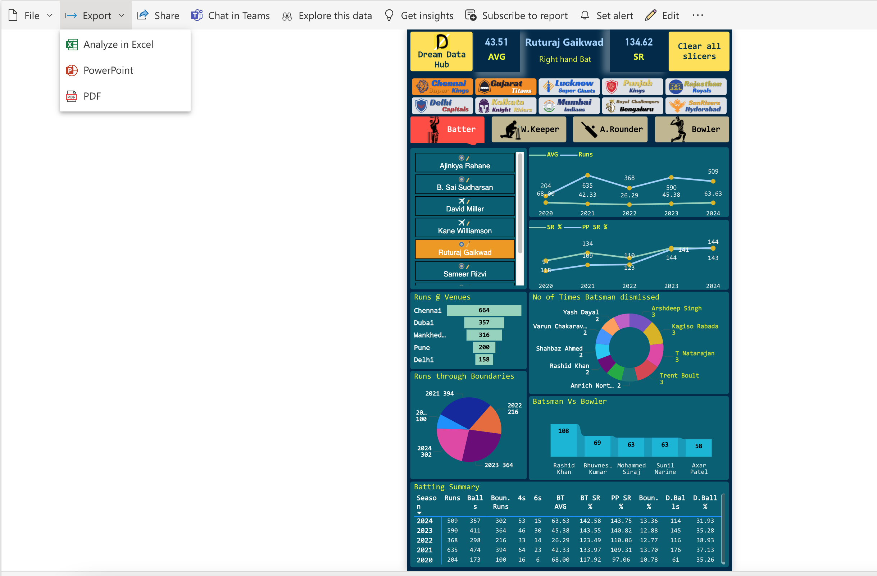
Task: Open Chat in Teams
Action: [231, 15]
